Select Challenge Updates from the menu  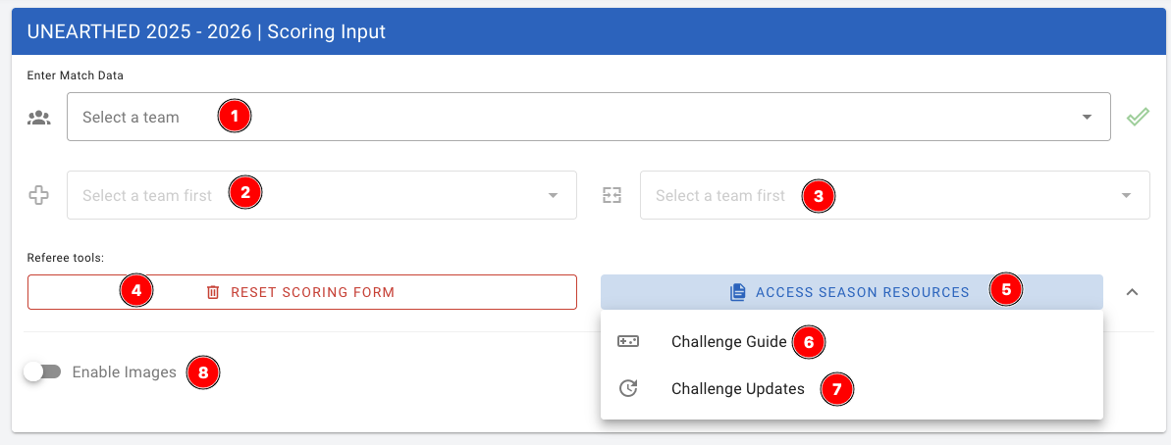pyautogui.click(x=737, y=389)
